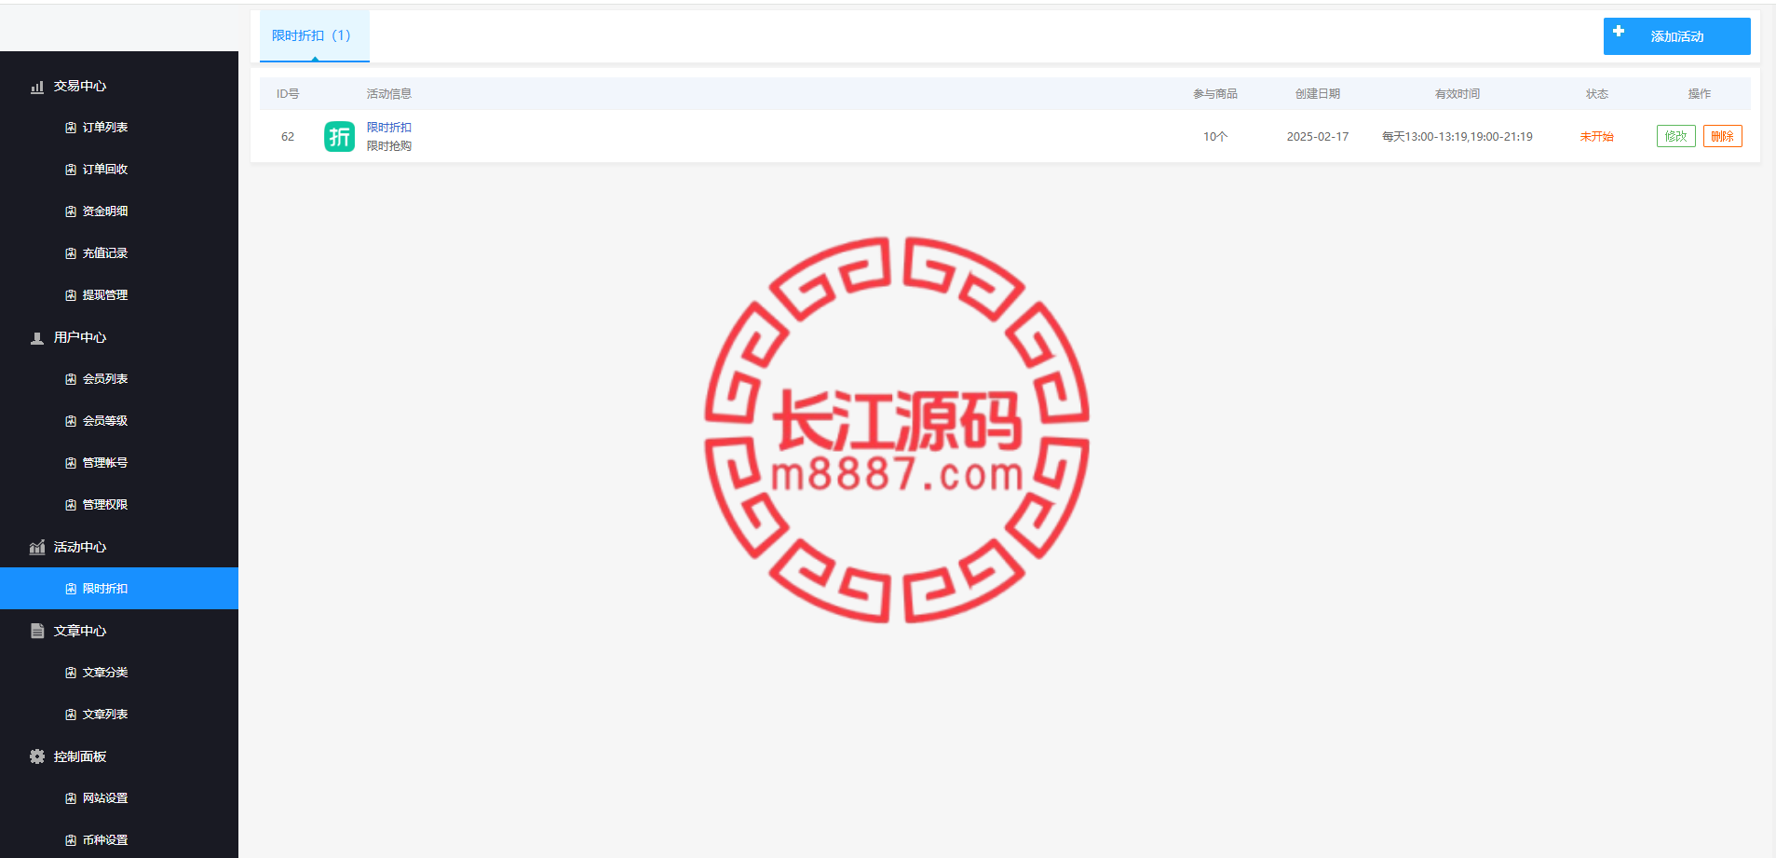The image size is (1776, 858).
Task: Click the bar chart icon beside 交易中心
Action: pyautogui.click(x=37, y=87)
